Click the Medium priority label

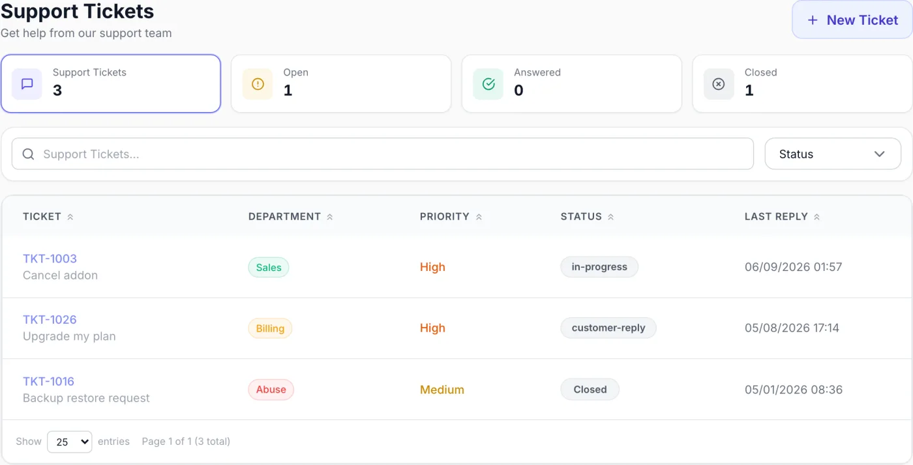(442, 389)
